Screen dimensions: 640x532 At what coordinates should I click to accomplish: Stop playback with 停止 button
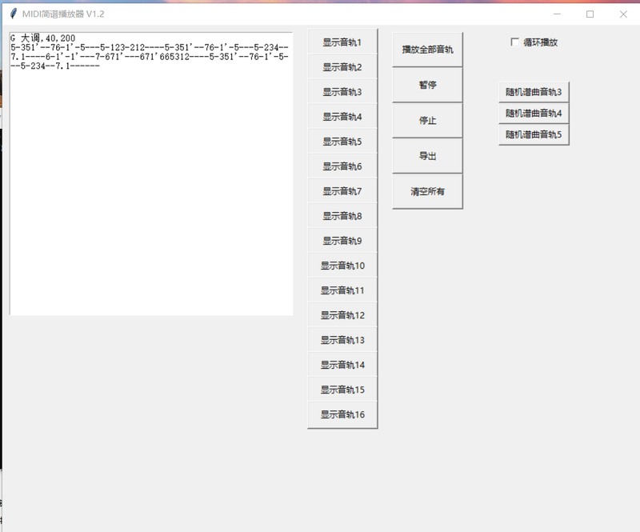tap(427, 121)
